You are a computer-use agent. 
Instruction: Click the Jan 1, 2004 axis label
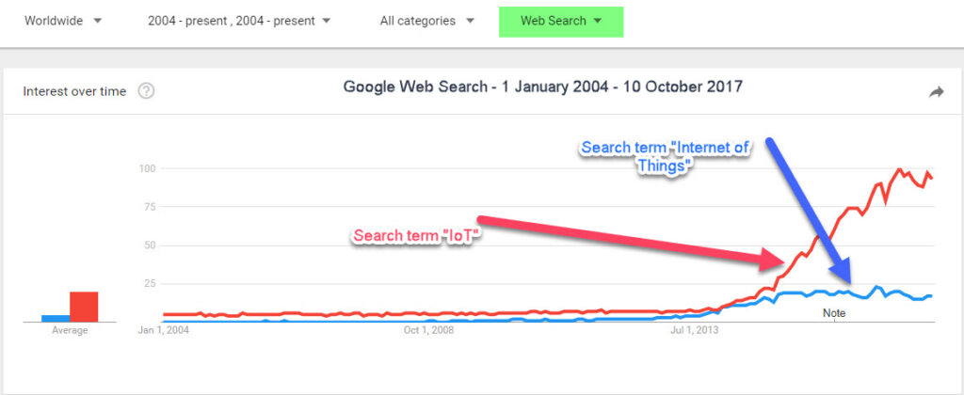click(x=164, y=330)
